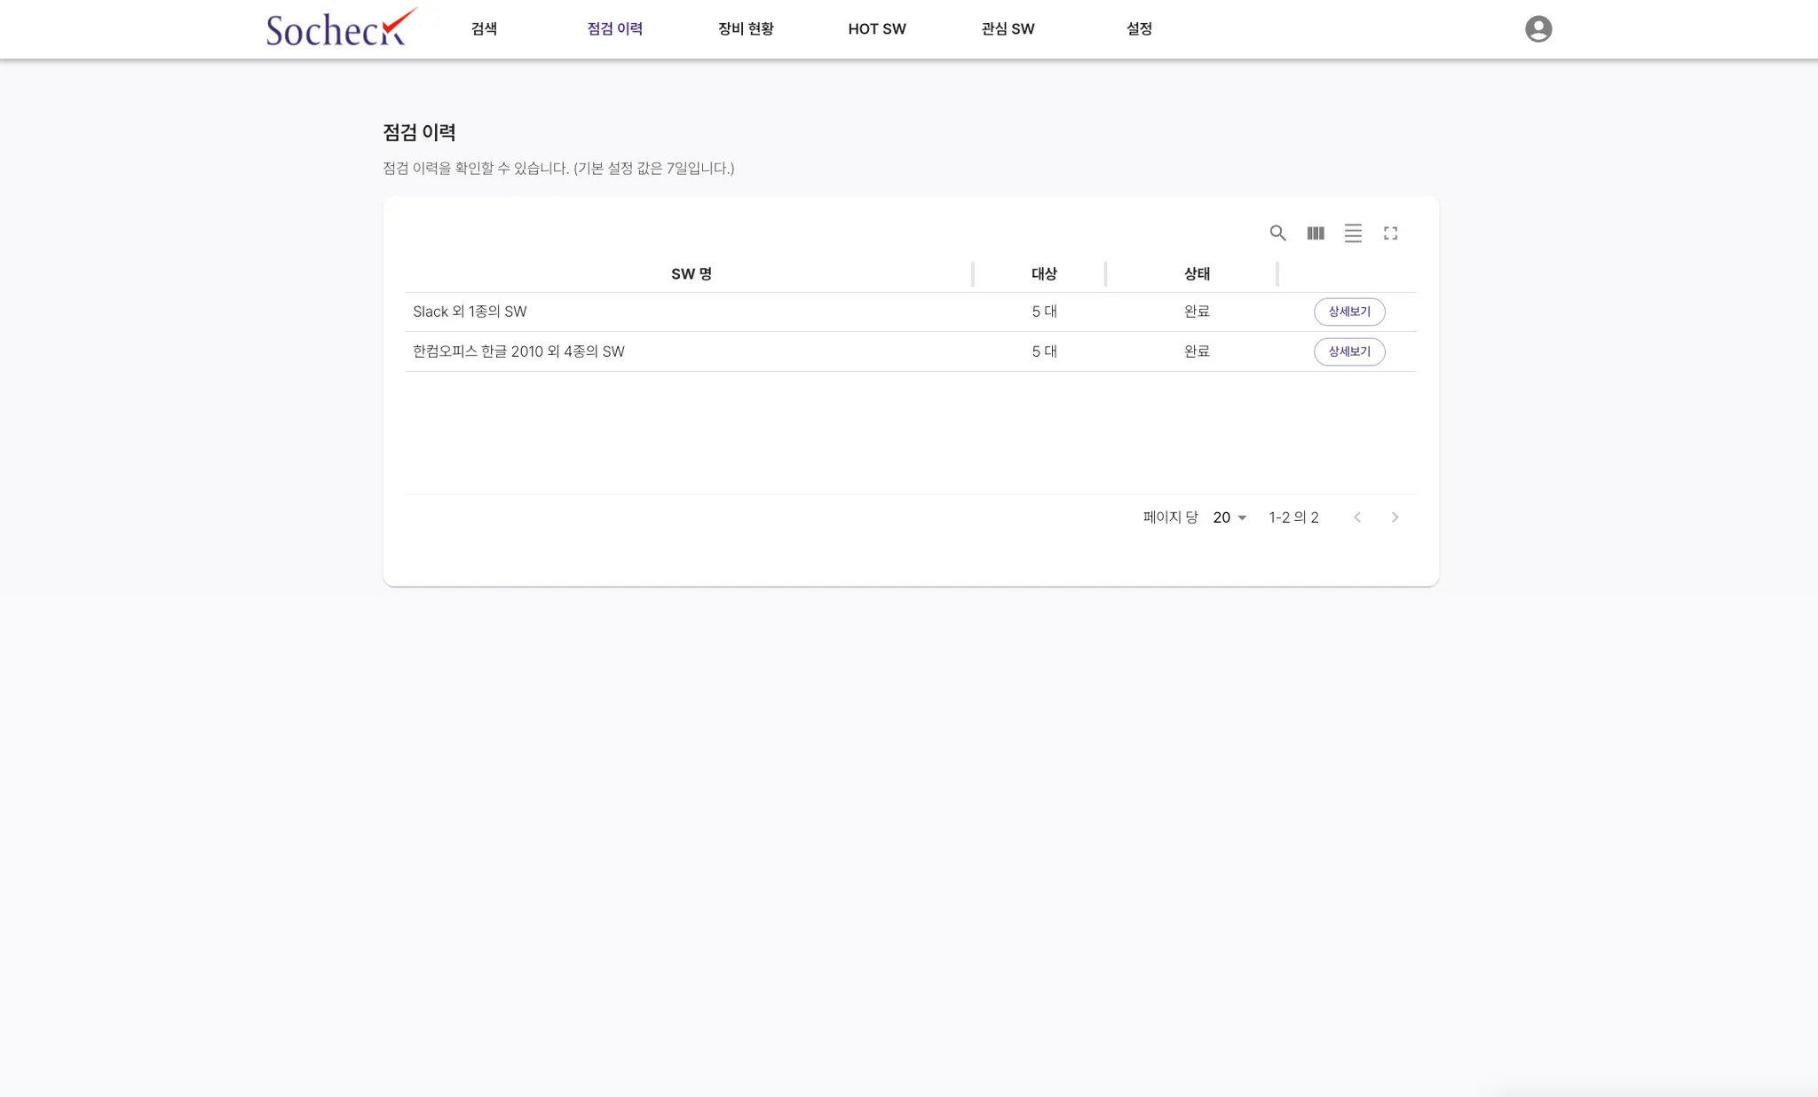This screenshot has height=1097, width=1818.
Task: Open the 검색 menu
Action: pyautogui.click(x=484, y=29)
